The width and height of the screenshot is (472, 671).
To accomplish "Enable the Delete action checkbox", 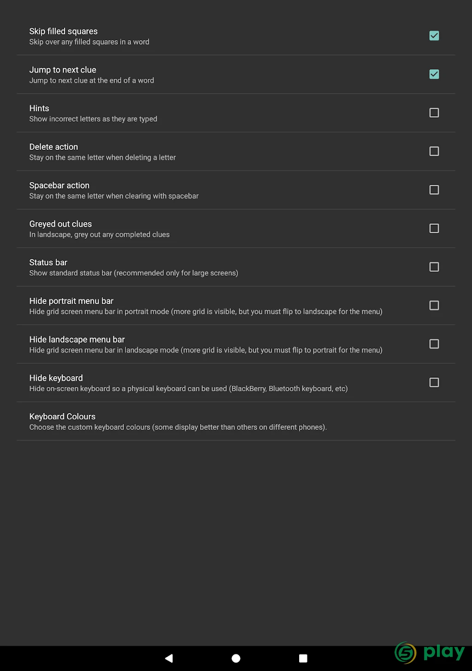I will tap(434, 151).
